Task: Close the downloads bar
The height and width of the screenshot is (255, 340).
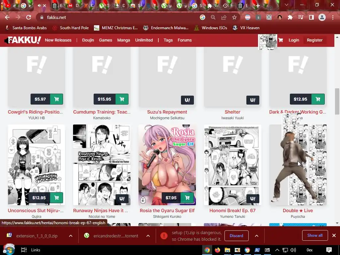Action: [334, 235]
